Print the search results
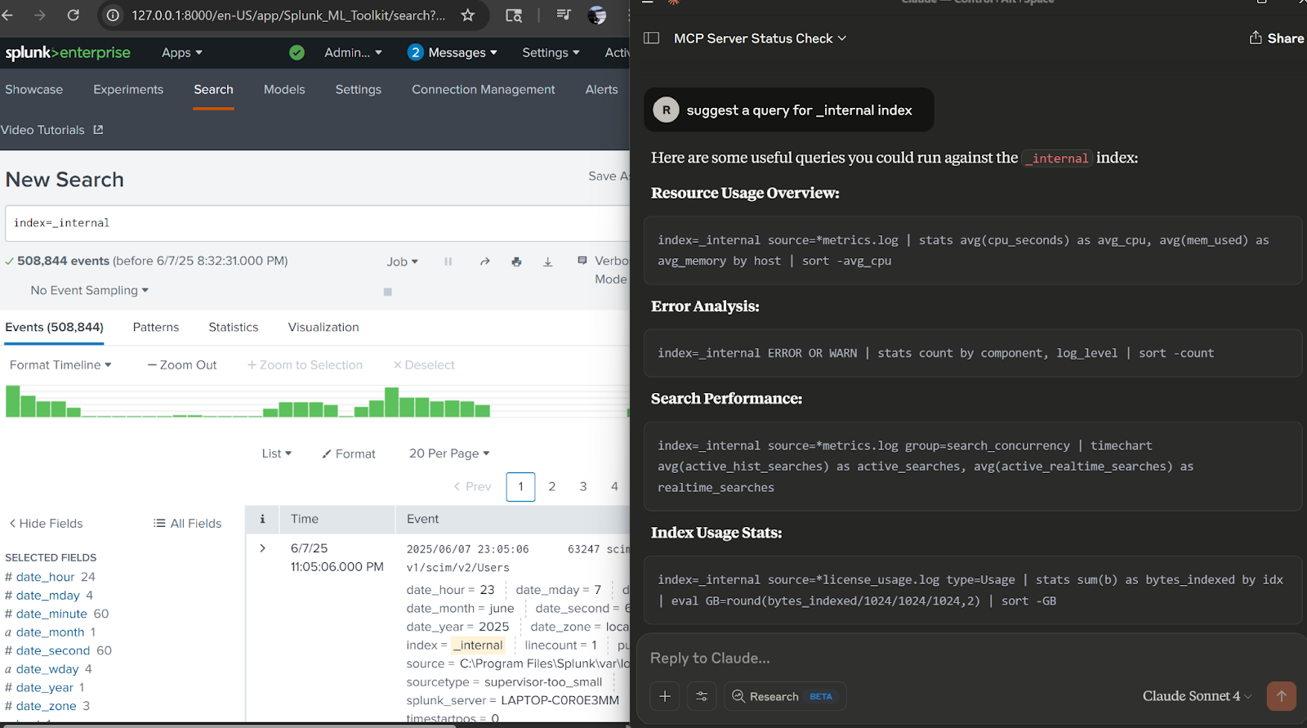The height and width of the screenshot is (728, 1307). tap(516, 261)
